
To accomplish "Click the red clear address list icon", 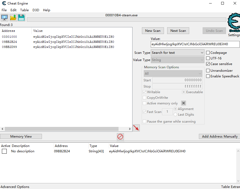I will (120, 137).
